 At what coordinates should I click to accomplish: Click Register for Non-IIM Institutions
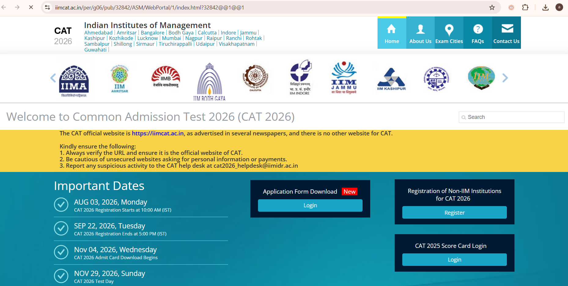(455, 213)
